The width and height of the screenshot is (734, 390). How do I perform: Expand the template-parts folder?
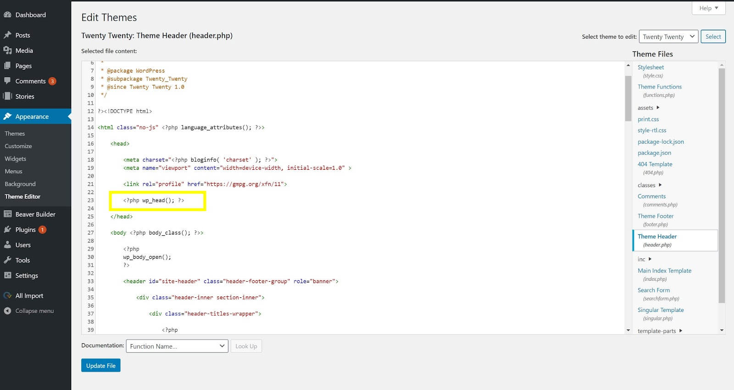coord(660,331)
